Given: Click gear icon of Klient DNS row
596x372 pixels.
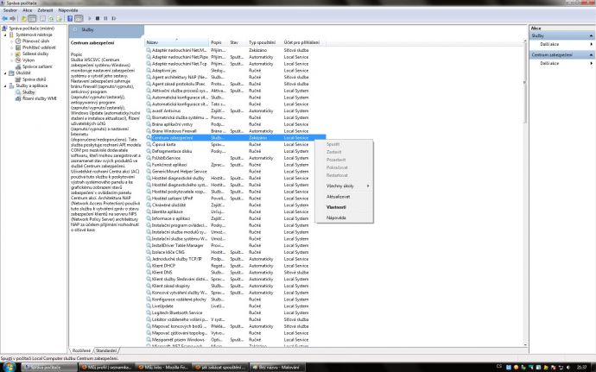Looking at the screenshot, I should tap(149, 273).
